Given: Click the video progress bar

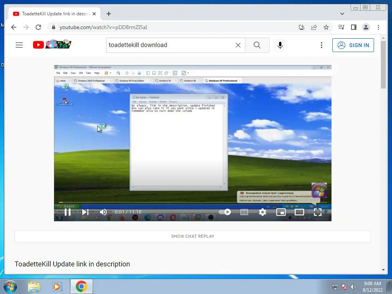Looking at the screenshot, I should (193, 202).
